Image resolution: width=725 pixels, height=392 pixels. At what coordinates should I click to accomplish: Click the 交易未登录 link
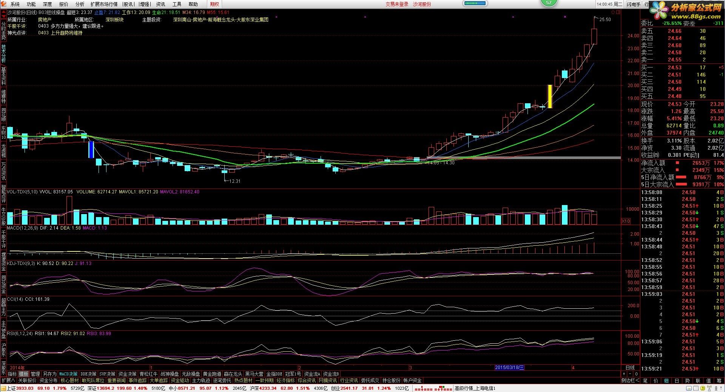[397, 4]
